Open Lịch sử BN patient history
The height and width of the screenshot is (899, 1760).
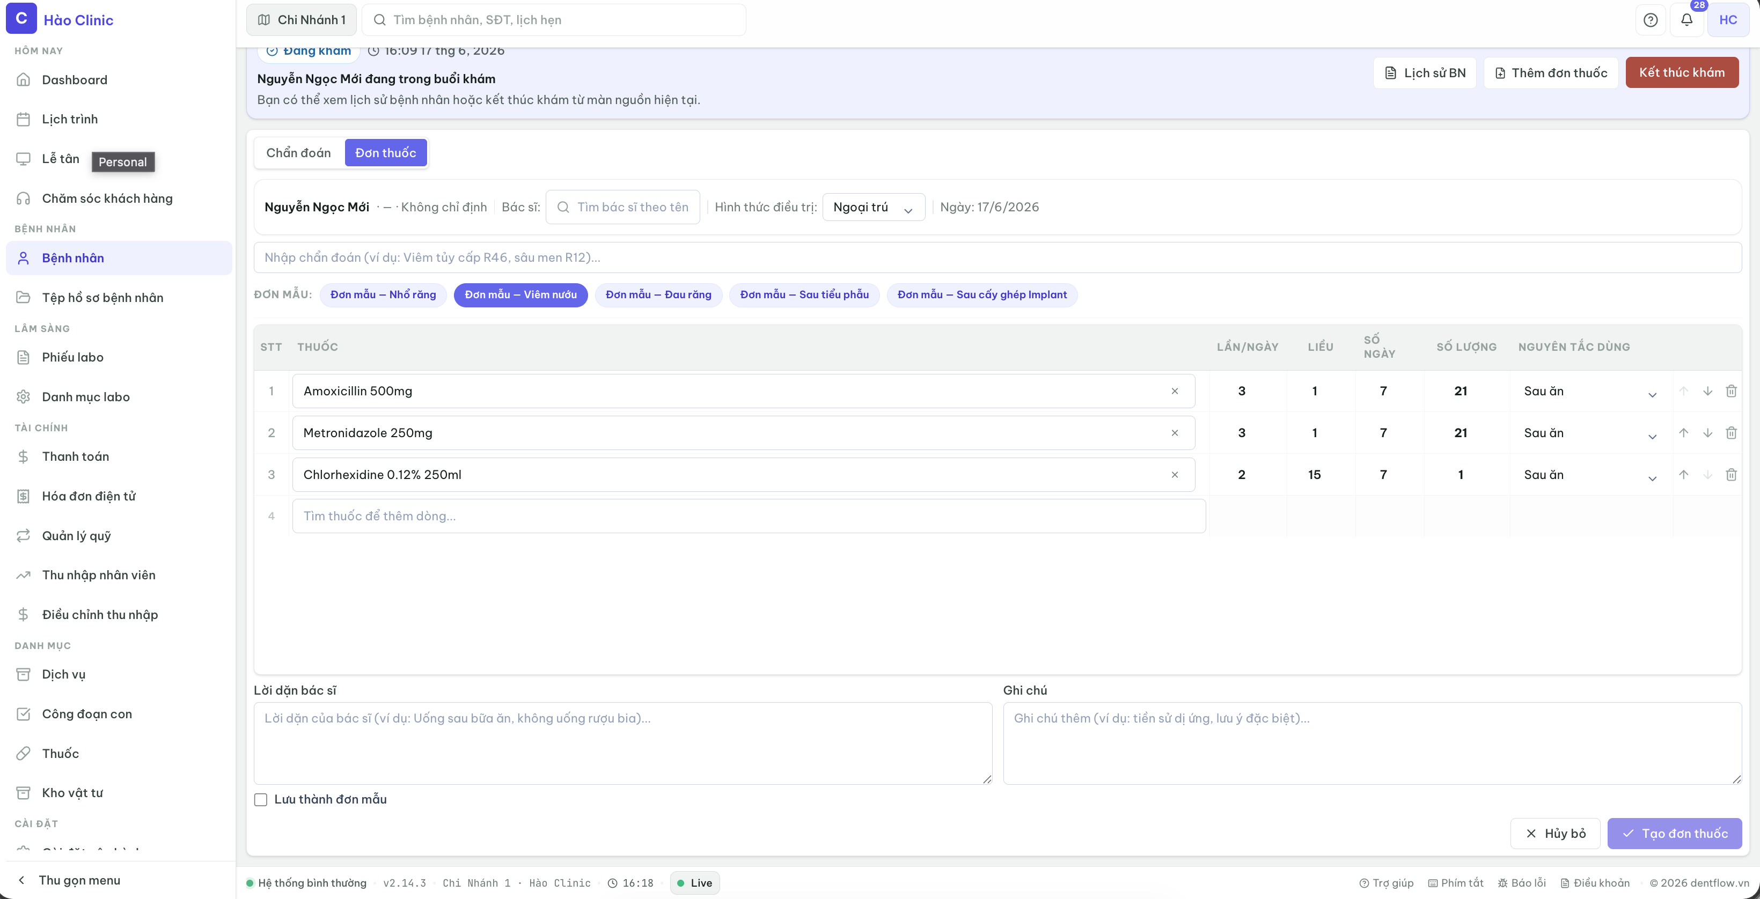click(x=1425, y=73)
